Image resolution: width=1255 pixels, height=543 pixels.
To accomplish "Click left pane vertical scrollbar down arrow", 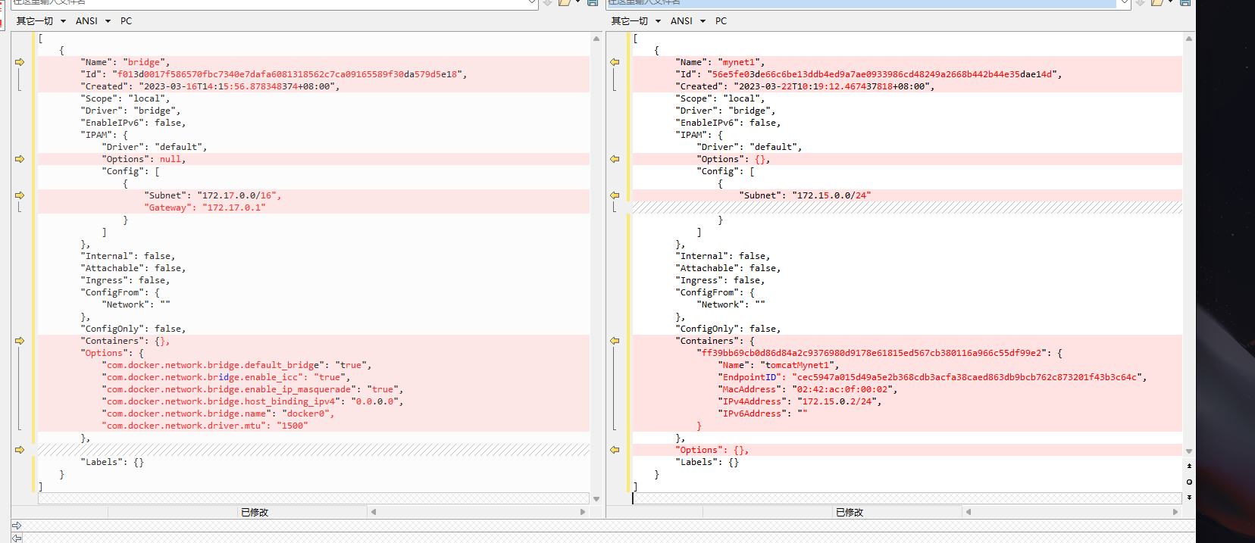I will coord(596,499).
